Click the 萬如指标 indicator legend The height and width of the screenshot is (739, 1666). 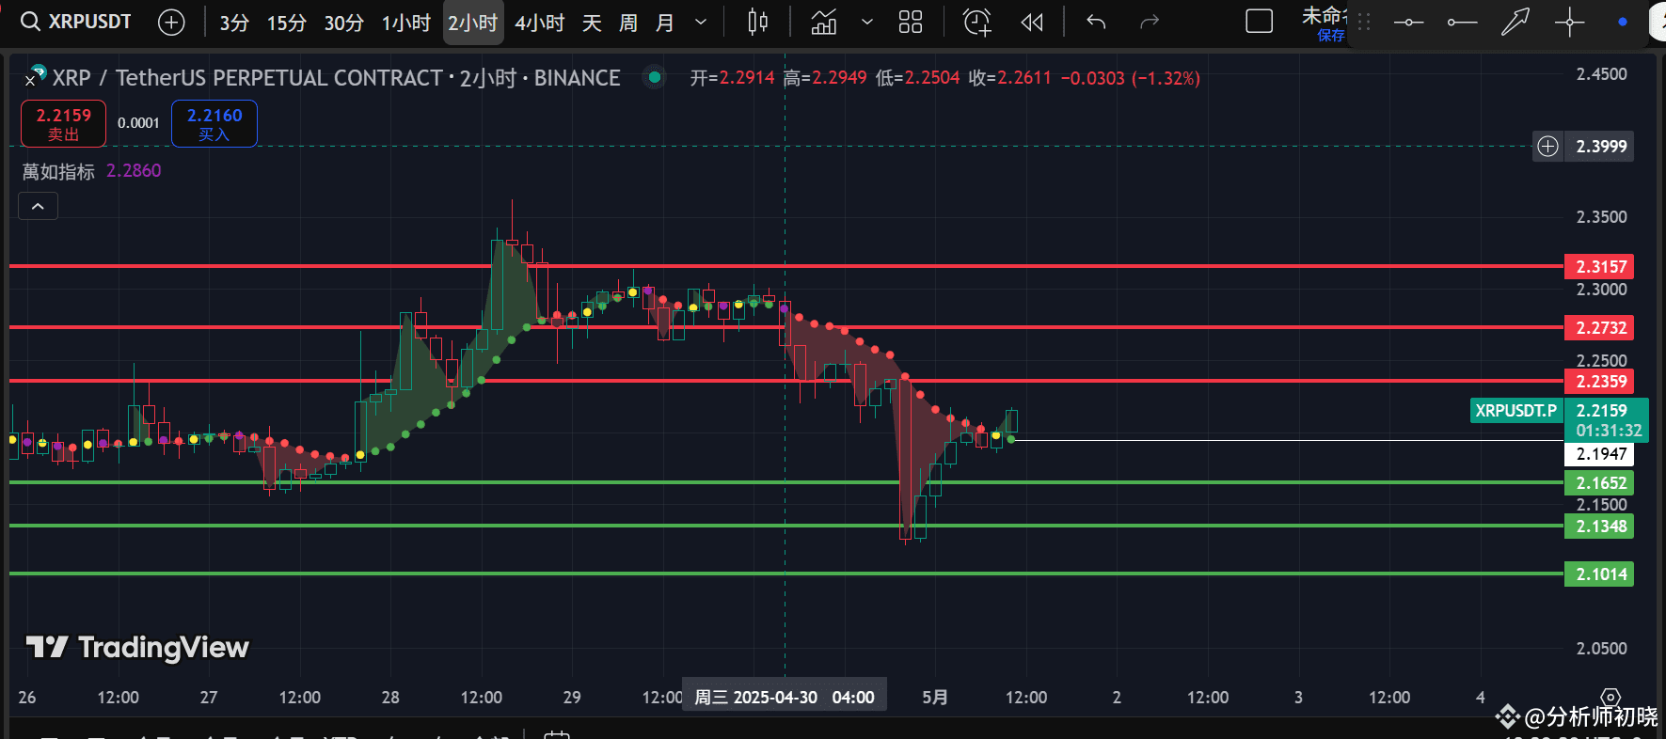(58, 171)
